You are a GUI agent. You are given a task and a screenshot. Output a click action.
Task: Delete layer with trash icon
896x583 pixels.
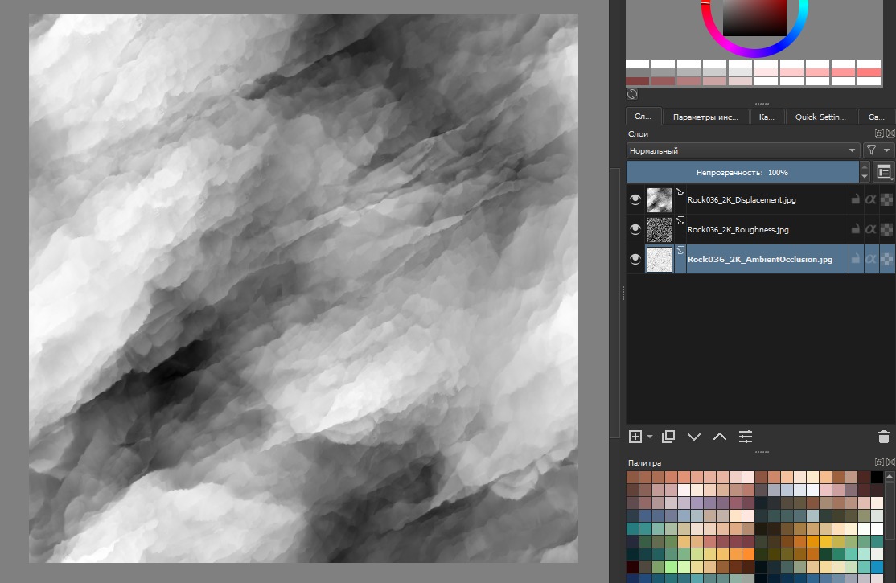(883, 437)
